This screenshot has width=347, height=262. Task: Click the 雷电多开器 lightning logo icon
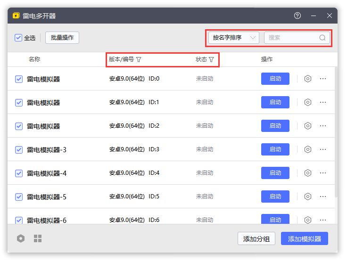click(x=16, y=16)
